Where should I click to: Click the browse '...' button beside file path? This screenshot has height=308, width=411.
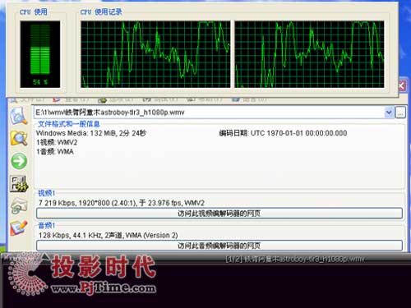tap(400, 113)
